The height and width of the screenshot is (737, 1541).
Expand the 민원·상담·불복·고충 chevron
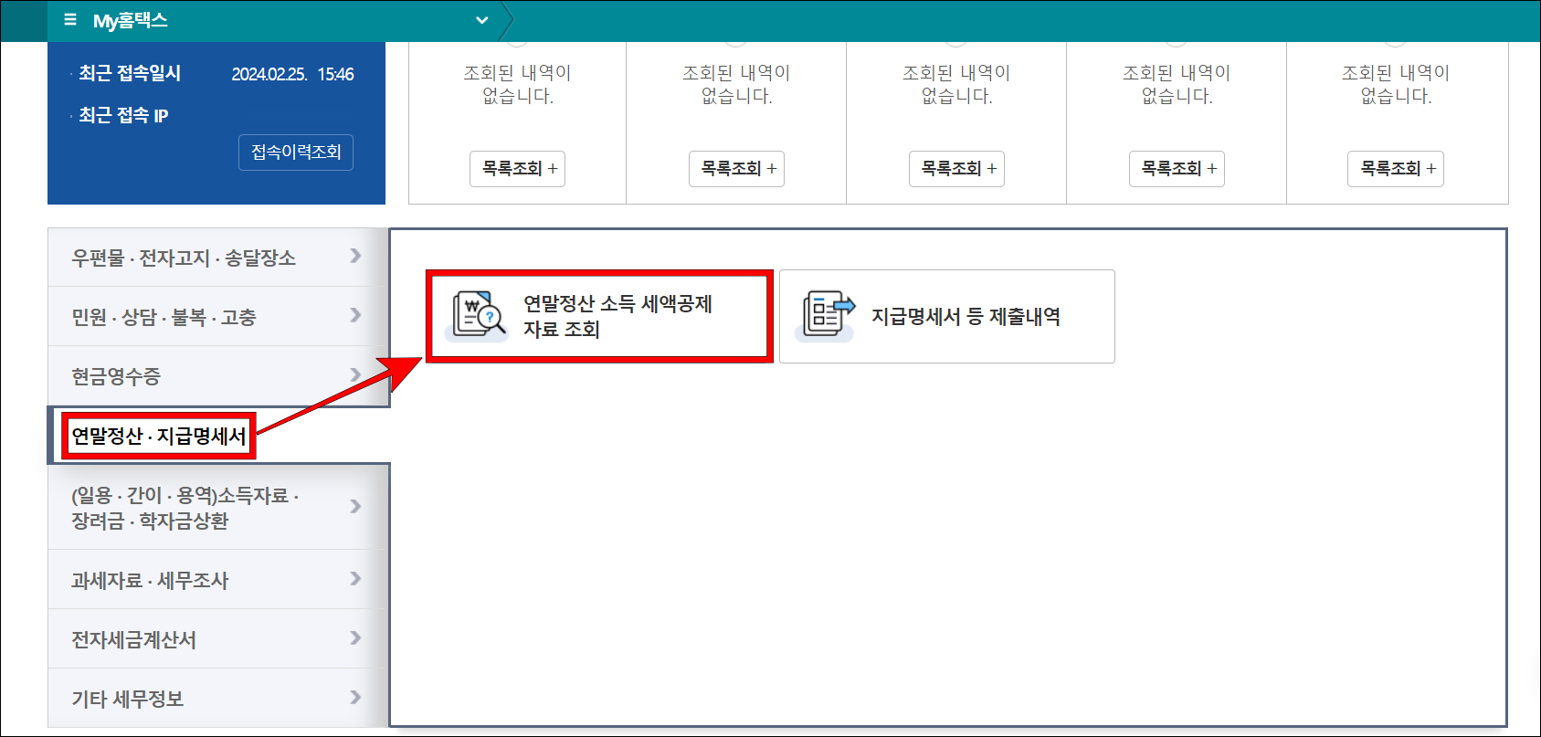355,315
